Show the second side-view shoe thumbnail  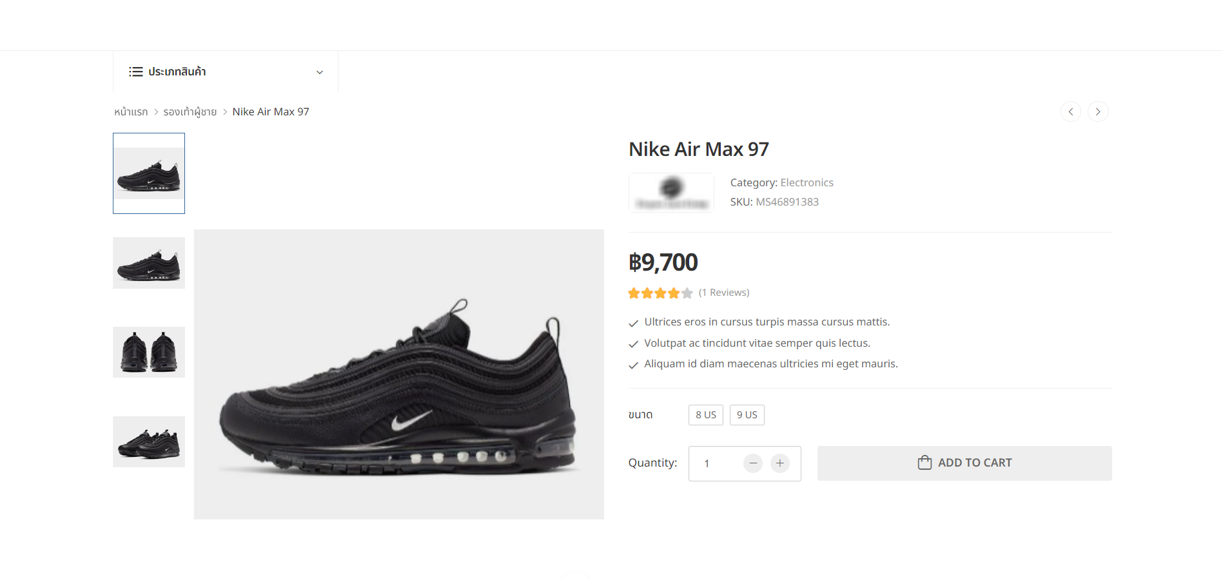(x=149, y=263)
